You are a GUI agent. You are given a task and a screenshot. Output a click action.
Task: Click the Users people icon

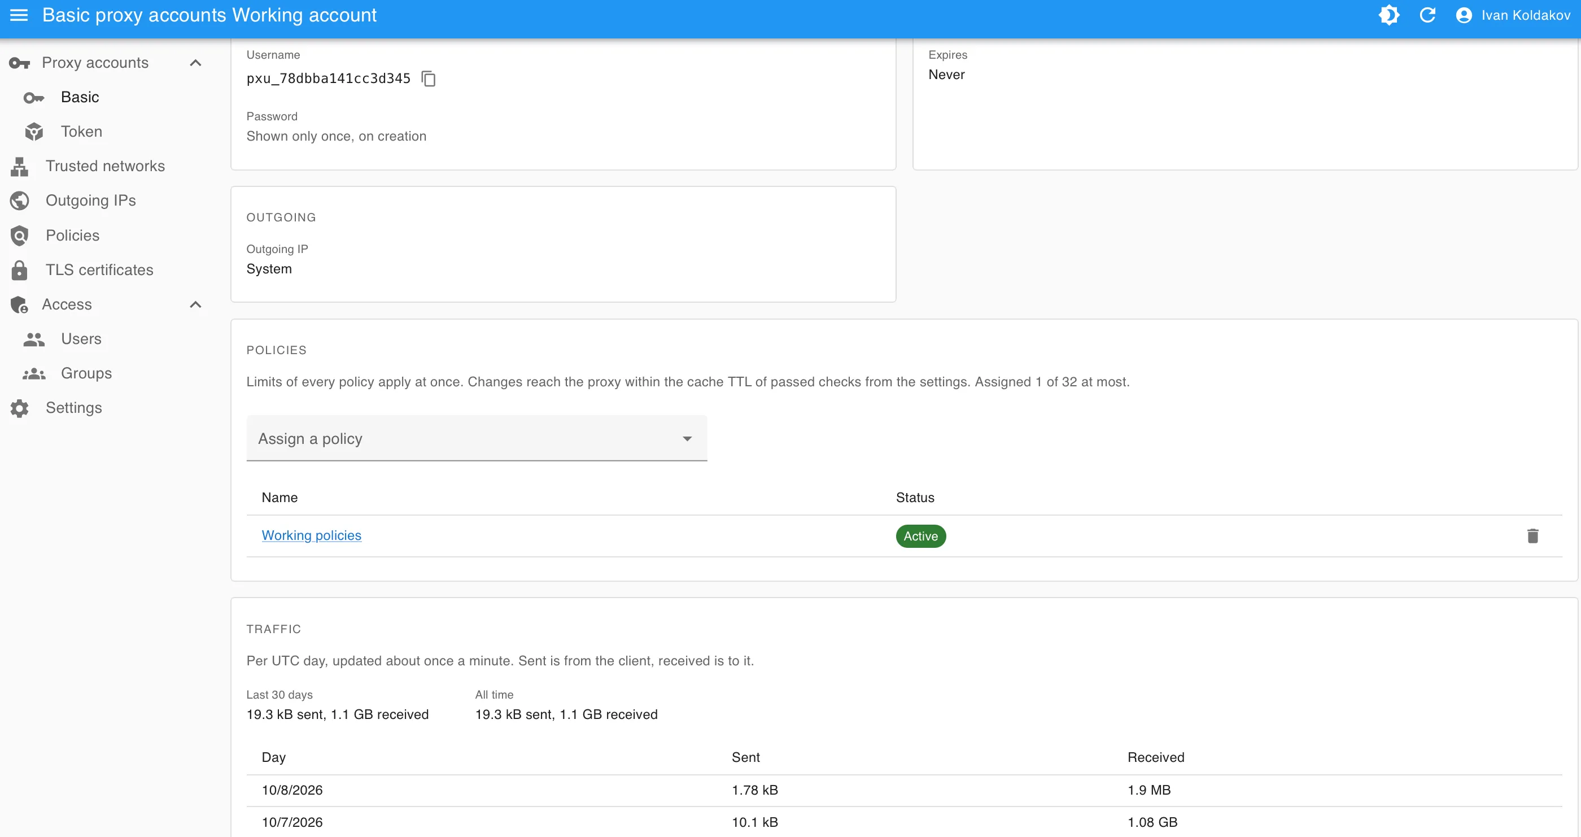pos(34,339)
